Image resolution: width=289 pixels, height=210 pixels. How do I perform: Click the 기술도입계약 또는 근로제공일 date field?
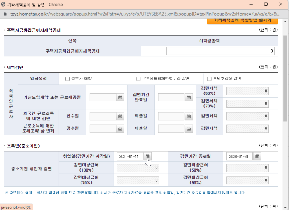click(103, 98)
